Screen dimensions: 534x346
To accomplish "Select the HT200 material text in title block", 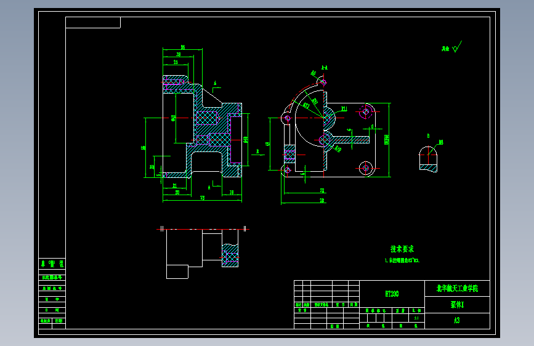I will [x=392, y=294].
